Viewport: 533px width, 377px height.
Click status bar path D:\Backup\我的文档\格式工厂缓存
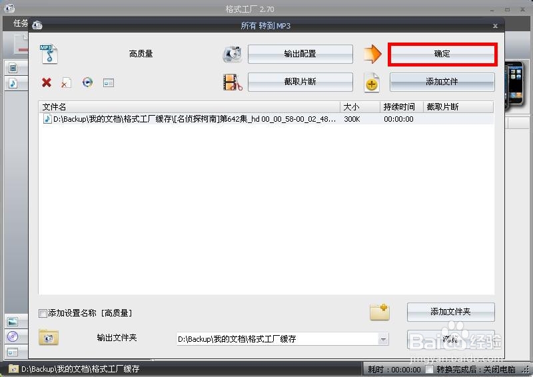(x=81, y=369)
